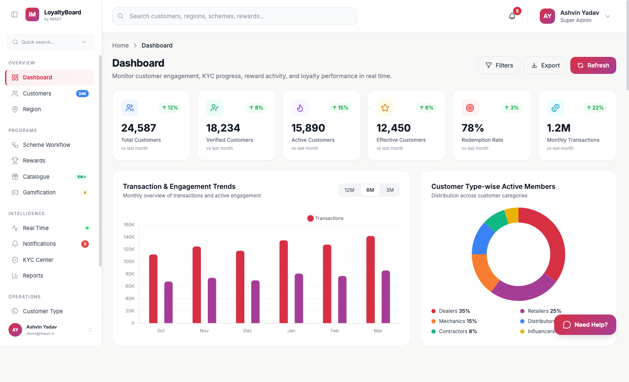Screen dimensions: 629x382
Task: Navigate to Home via breadcrumb
Action: click(x=120, y=45)
